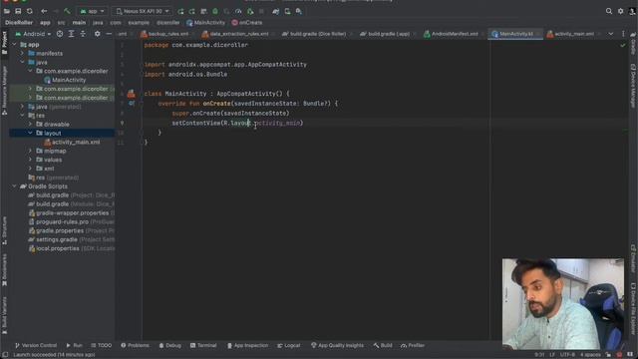Collapse the res folder
The image size is (638, 359).
22,116
